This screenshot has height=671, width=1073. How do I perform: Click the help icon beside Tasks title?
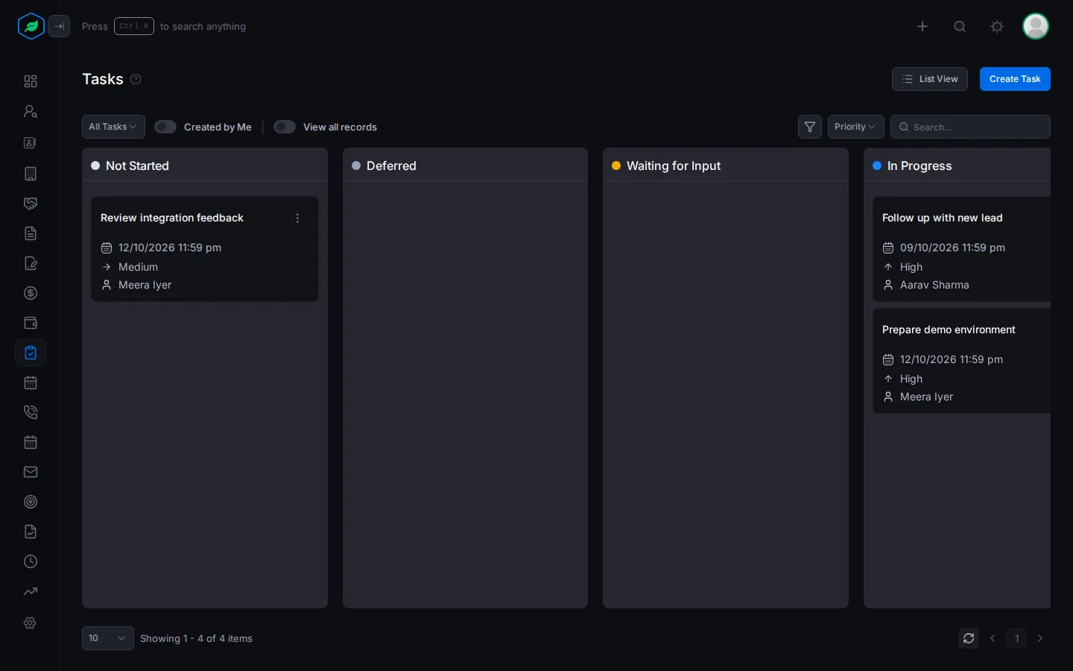point(136,79)
